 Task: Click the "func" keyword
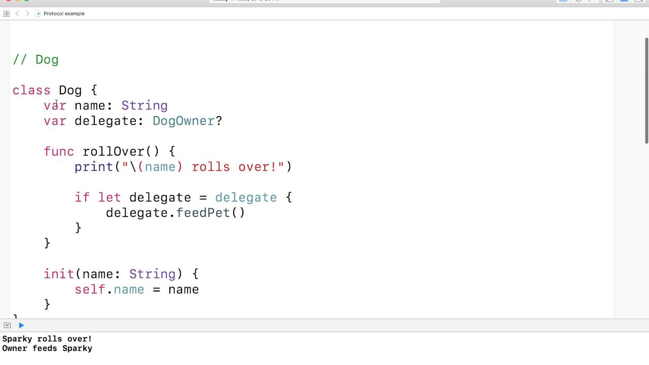(59, 152)
